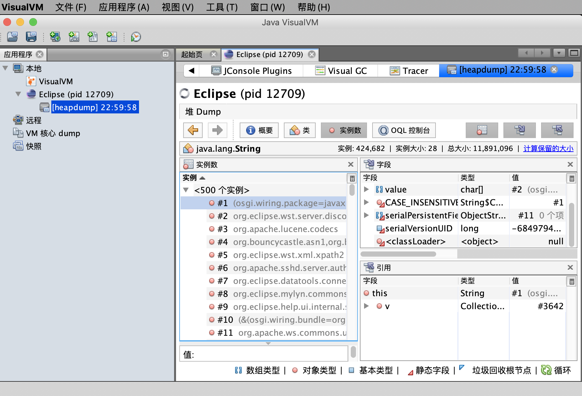Click the 值 value text area
Screen dimensions: 582x396
tap(264, 354)
